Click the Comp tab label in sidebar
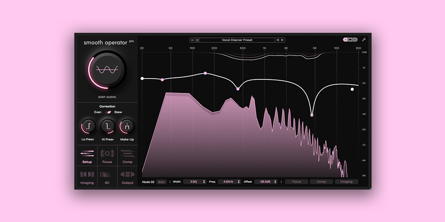The height and width of the screenshot is (222, 445). (x=127, y=162)
